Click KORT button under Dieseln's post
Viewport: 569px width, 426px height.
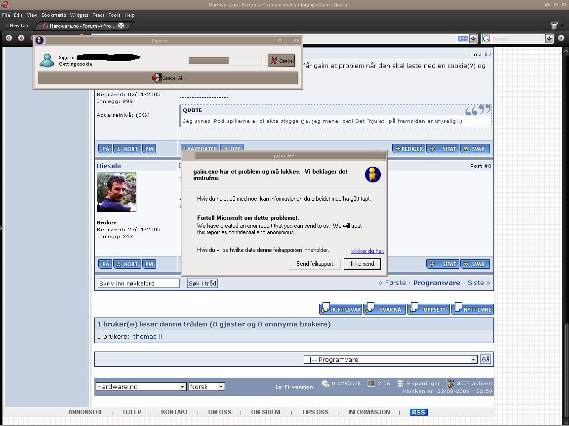tap(127, 264)
